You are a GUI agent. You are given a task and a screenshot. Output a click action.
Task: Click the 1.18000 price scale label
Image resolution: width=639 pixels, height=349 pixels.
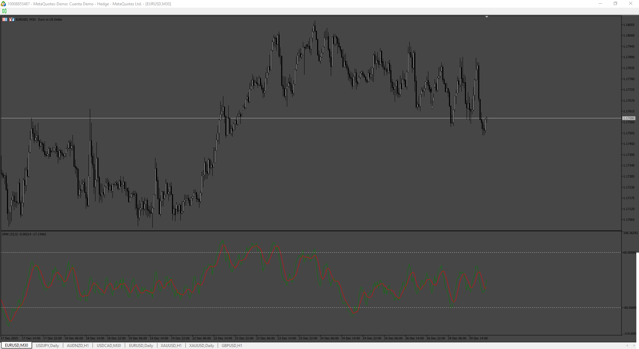pyautogui.click(x=629, y=36)
